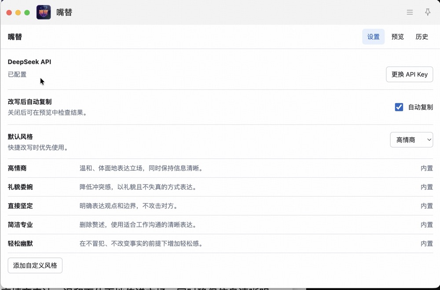Select the 直接坚定 style row name
440x290 pixels.
(20, 206)
